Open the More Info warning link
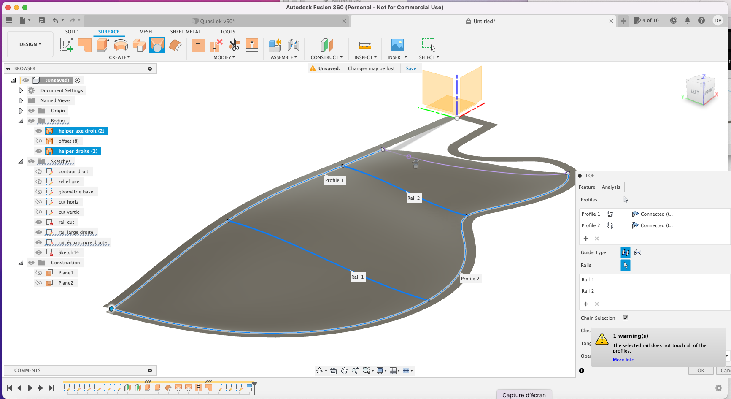Viewport: 731px width, 399px height. pos(623,360)
